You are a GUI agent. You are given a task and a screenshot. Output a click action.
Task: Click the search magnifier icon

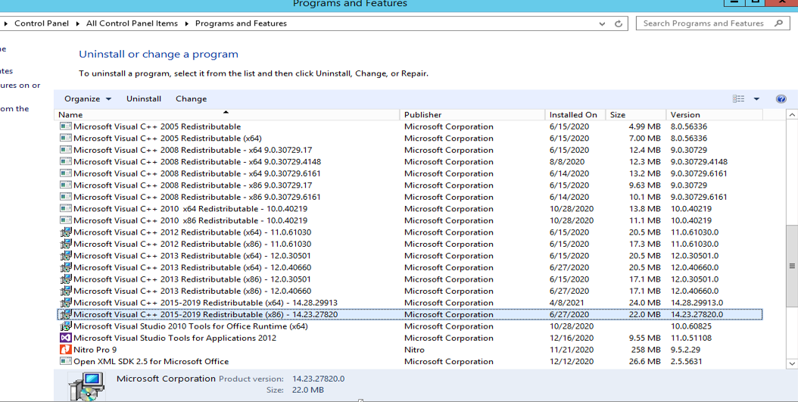(778, 23)
